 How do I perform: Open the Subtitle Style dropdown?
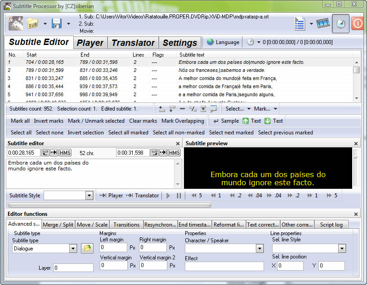[x=89, y=196]
